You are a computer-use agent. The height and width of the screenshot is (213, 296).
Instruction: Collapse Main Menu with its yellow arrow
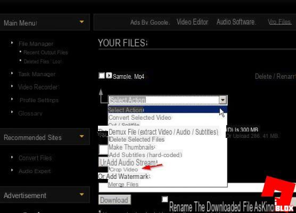[81, 22]
